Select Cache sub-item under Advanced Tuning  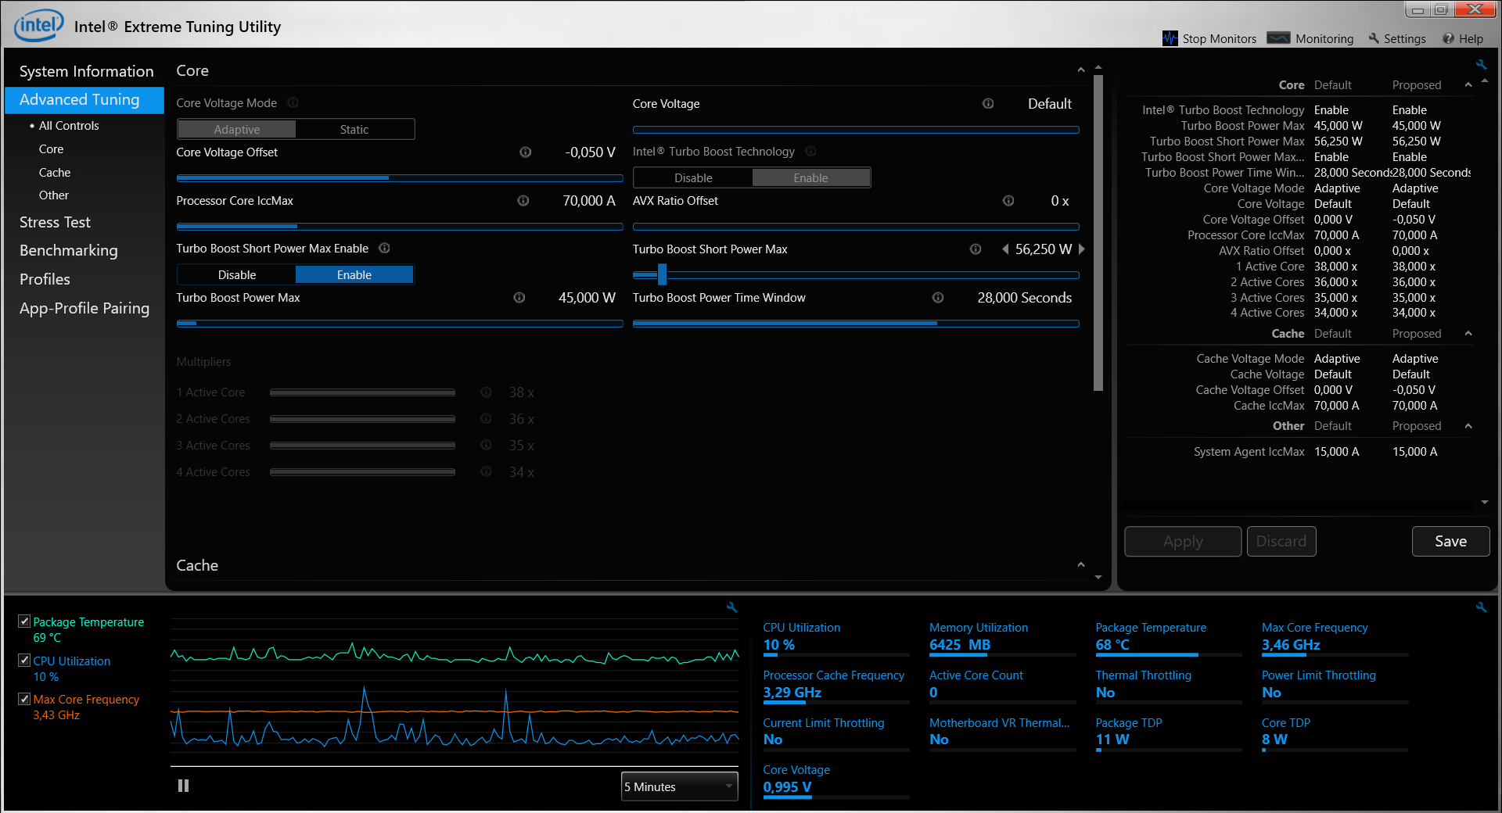click(x=55, y=172)
